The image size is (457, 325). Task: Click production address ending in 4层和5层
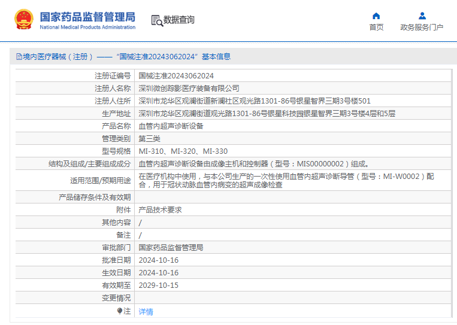pyautogui.click(x=267, y=113)
